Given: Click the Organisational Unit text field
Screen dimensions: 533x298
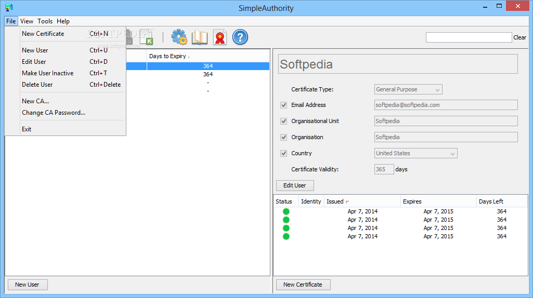Looking at the screenshot, I should point(446,121).
